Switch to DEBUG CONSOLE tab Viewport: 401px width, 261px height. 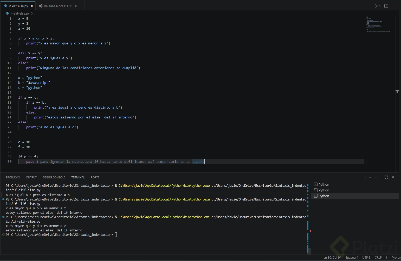54,177
